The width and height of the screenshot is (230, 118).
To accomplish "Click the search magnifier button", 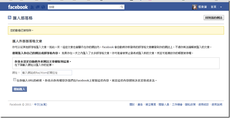I will click(x=122, y=7).
